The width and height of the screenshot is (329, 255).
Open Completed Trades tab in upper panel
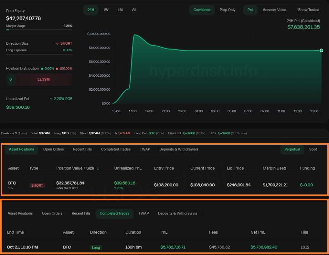pos(116,150)
